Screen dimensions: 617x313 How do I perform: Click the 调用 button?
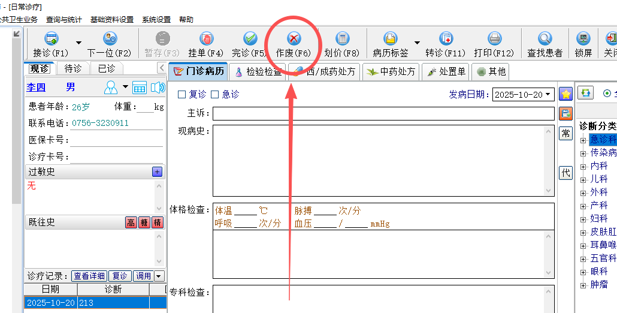point(143,276)
